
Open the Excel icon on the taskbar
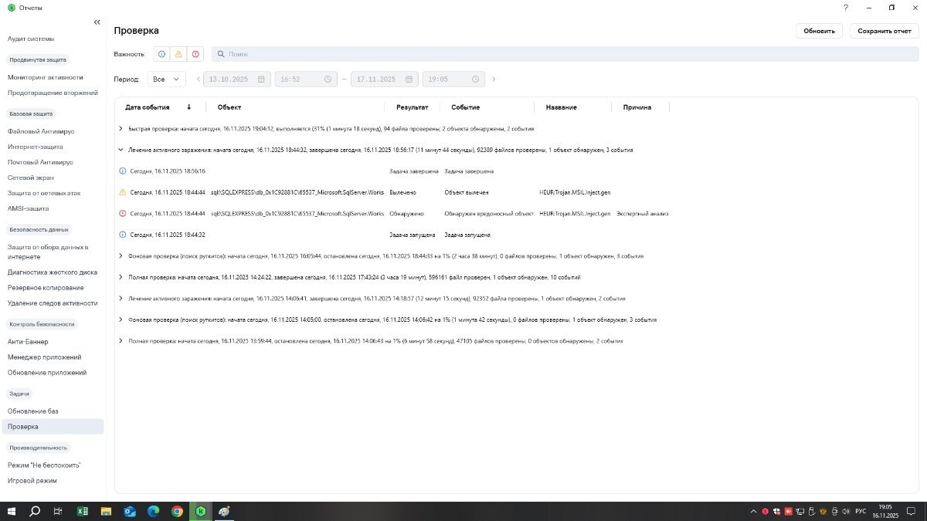pos(83,511)
